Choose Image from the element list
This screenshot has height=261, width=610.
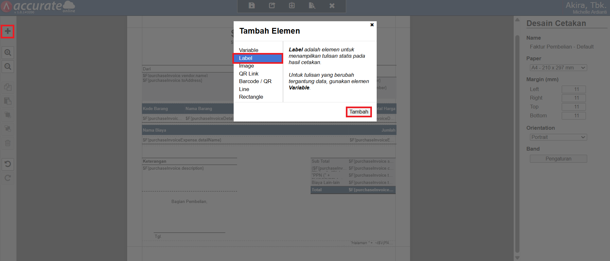tap(246, 66)
